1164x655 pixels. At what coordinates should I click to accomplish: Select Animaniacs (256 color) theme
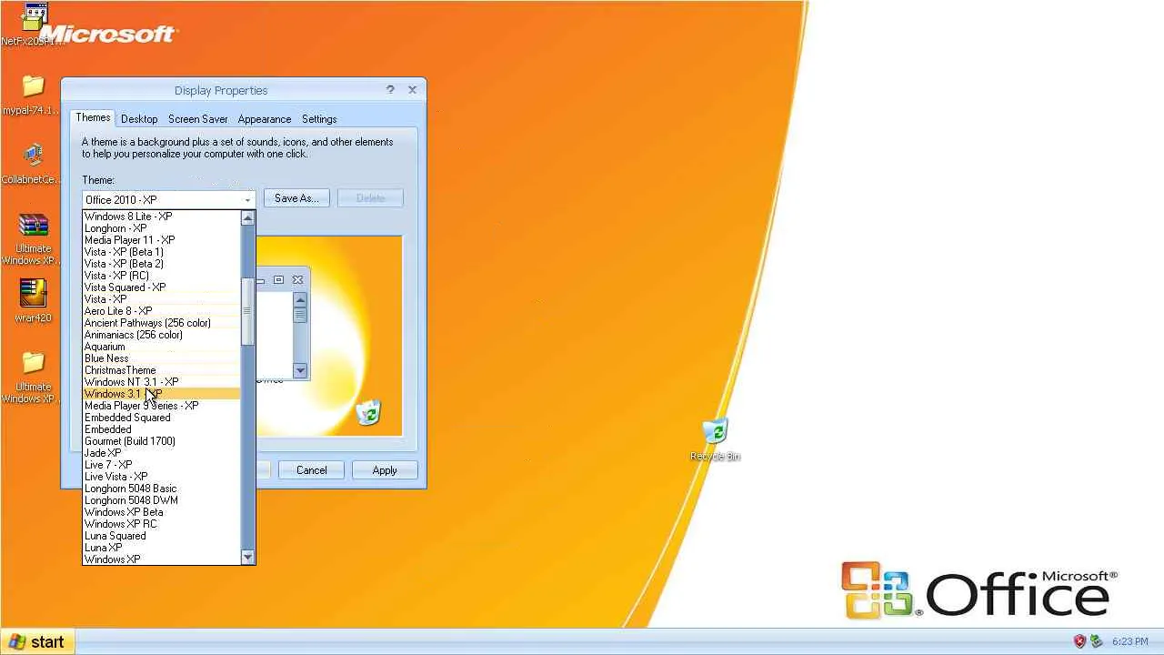tap(162, 335)
